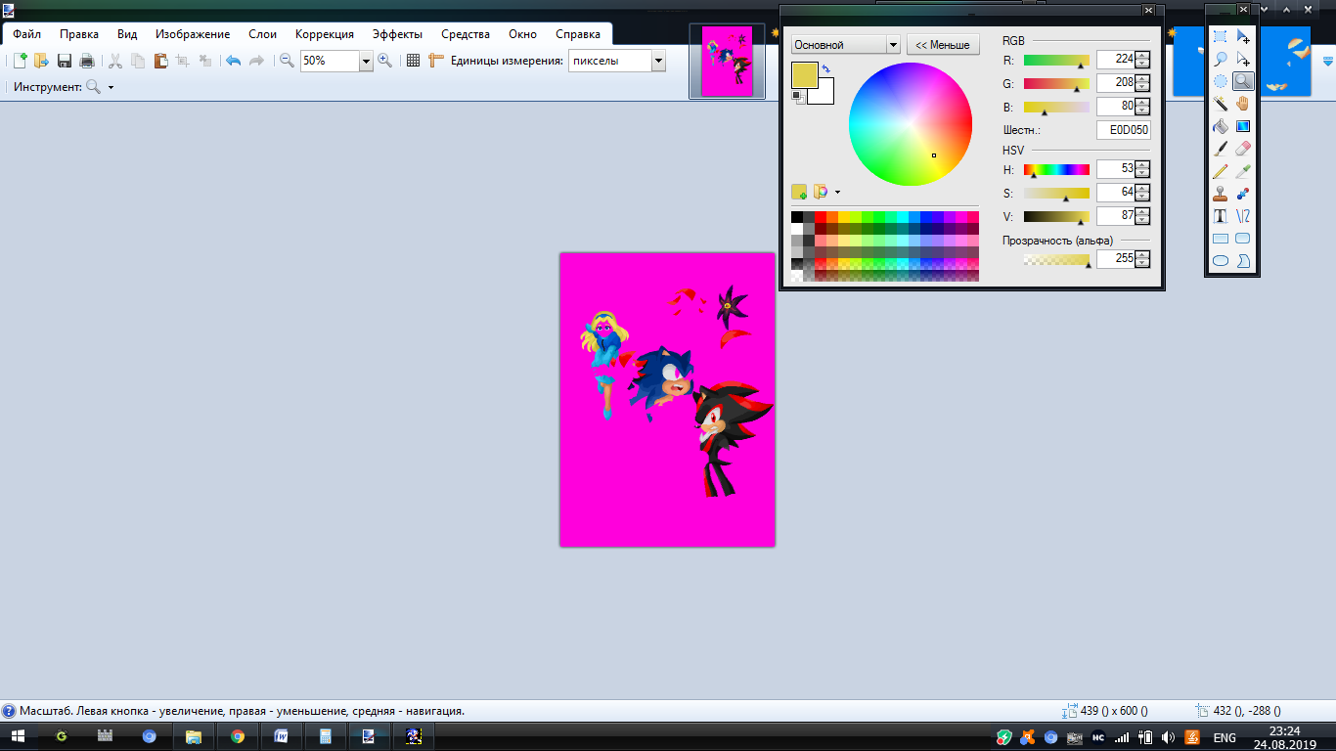This screenshot has width=1336, height=751.
Task: Select the Move Selection tool
Action: pos(1243,60)
